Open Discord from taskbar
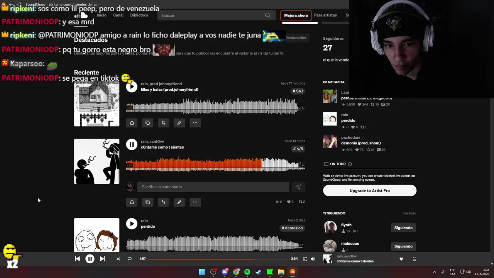Image resolution: width=494 pixels, height=278 pixels. pyautogui.click(x=225, y=272)
